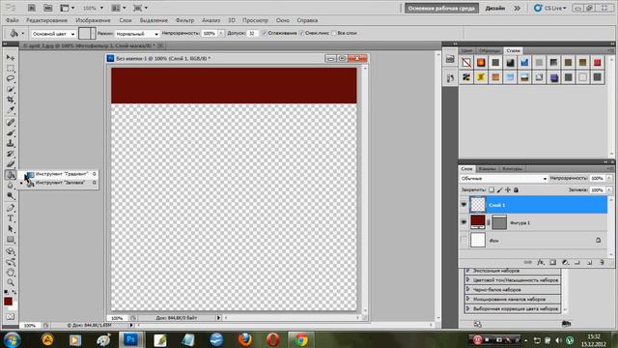This screenshot has width=618, height=348.
Task: Select the Hand tool
Action: click(11, 273)
